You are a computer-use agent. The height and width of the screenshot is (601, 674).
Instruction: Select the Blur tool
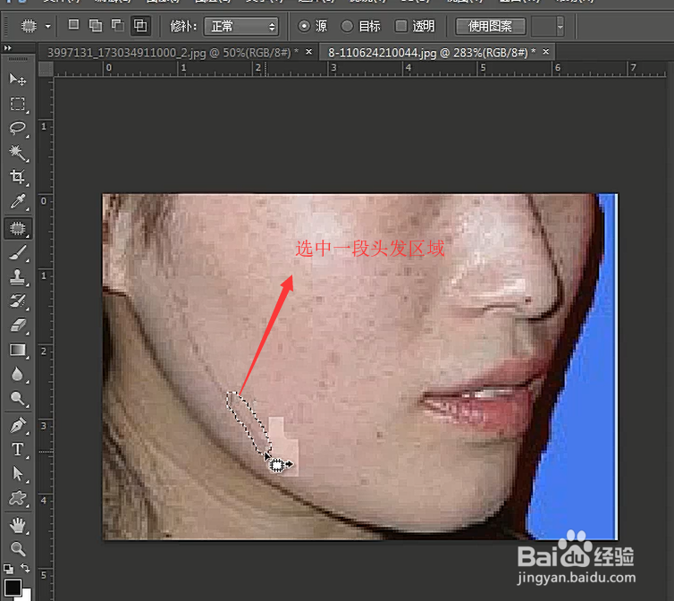[x=18, y=374]
